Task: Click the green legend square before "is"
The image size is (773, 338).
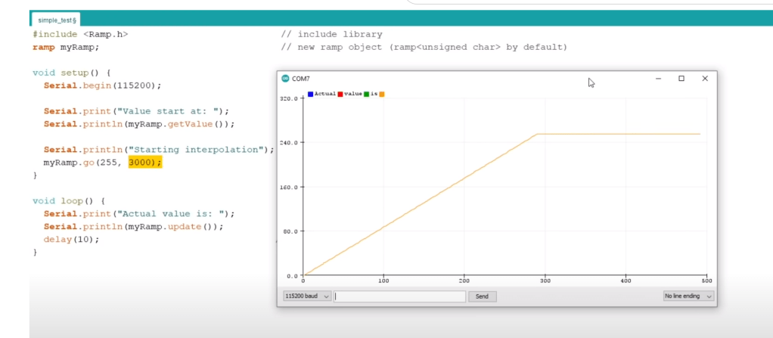Action: click(x=366, y=94)
